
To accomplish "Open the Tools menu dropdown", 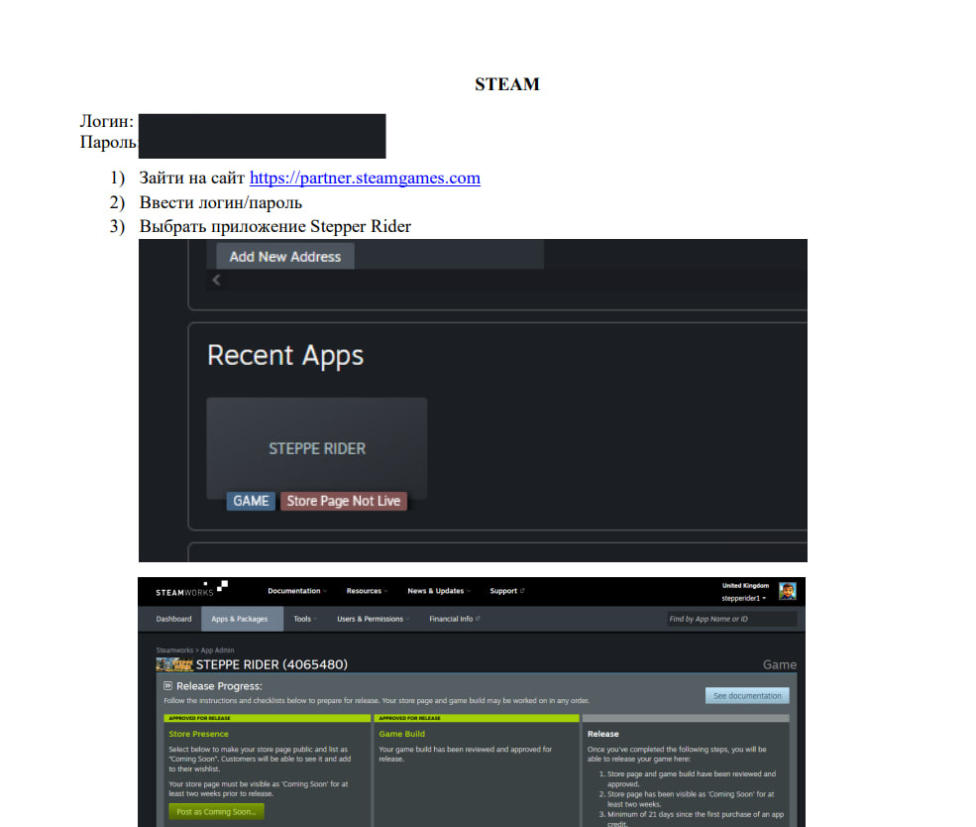I will [305, 619].
